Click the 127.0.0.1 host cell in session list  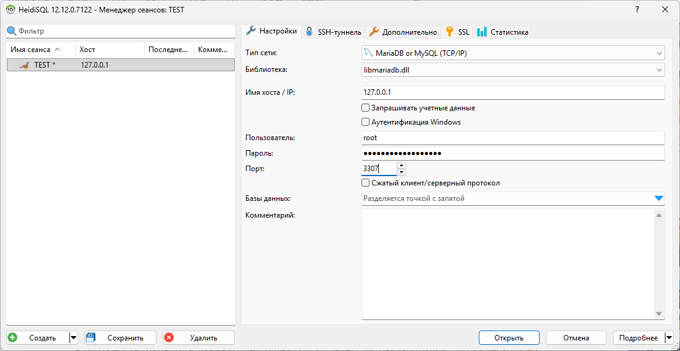94,66
